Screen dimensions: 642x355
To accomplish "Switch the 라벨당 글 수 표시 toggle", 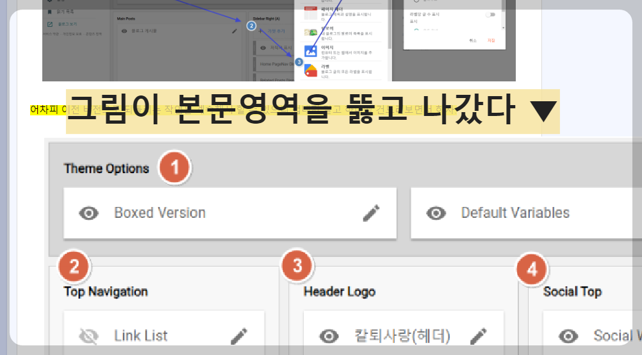I will (x=490, y=15).
